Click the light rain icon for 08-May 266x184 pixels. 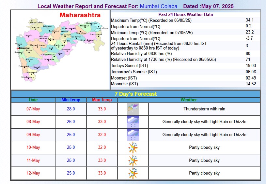[133, 122]
